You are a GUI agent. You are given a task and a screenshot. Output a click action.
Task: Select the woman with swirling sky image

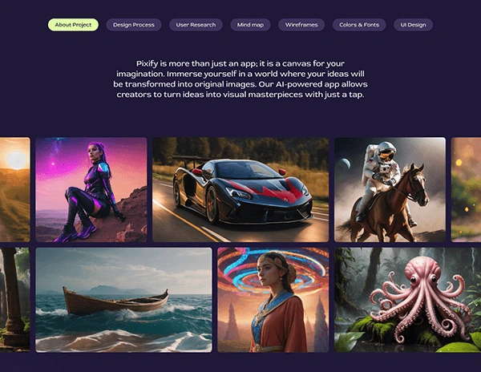click(x=273, y=300)
